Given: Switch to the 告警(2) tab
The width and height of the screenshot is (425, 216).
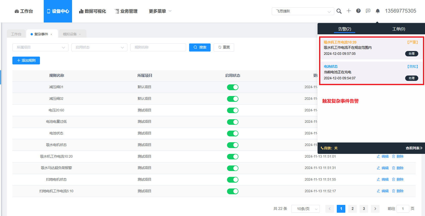Looking at the screenshot, I should 345,29.
